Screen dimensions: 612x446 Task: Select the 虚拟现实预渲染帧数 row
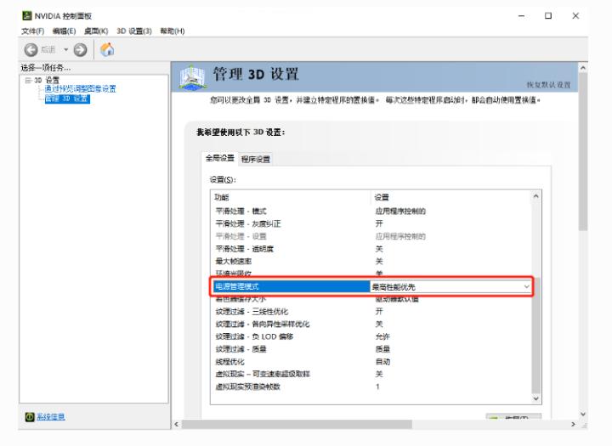tap(372, 387)
